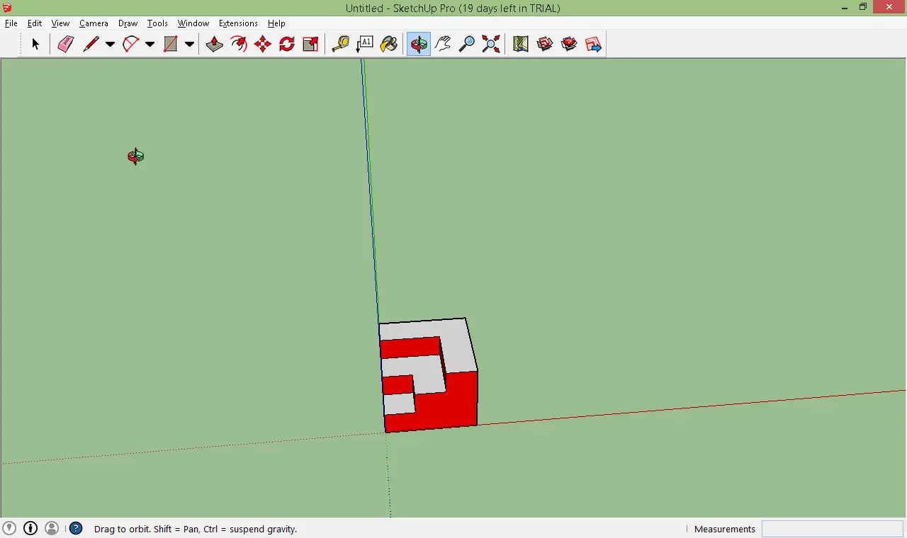Activate the Zoom Extents tool
Screen dimensions: 907x538
[490, 44]
